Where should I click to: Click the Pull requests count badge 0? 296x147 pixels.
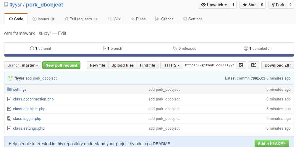tap(96, 19)
